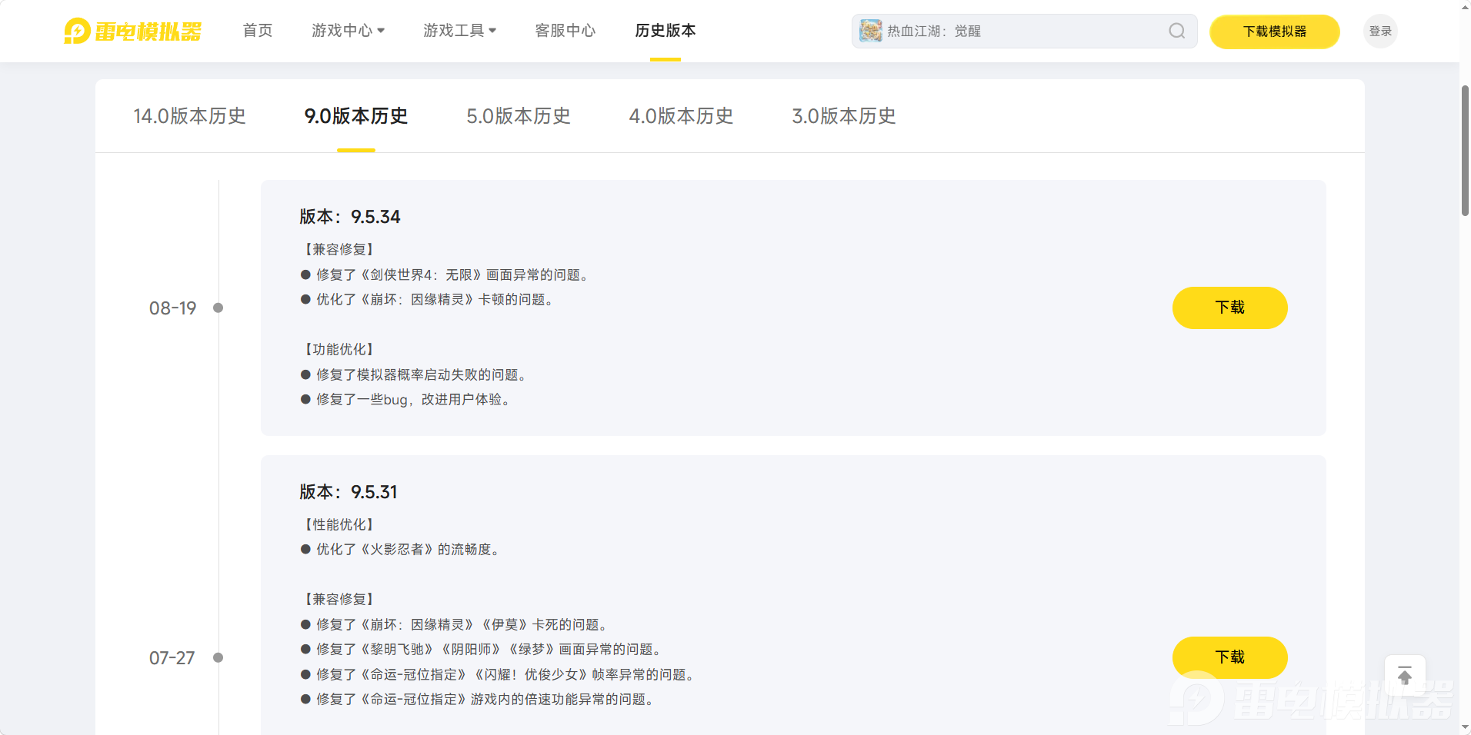The height and width of the screenshot is (735, 1471).
Task: Click the 【兼容修复】 label under version 9.5.34
Action: tap(339, 249)
